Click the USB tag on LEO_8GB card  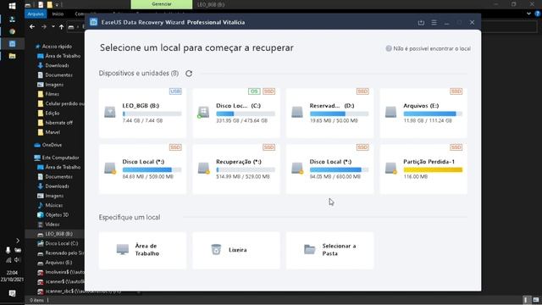coord(175,91)
